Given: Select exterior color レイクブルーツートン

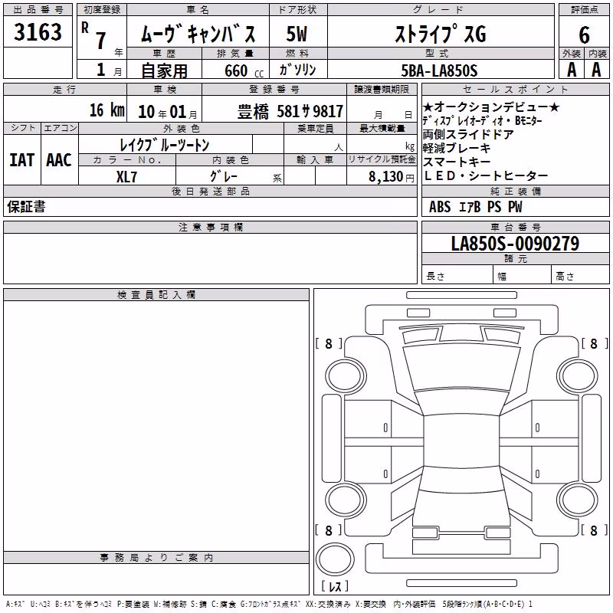Looking at the screenshot, I should point(164,145).
